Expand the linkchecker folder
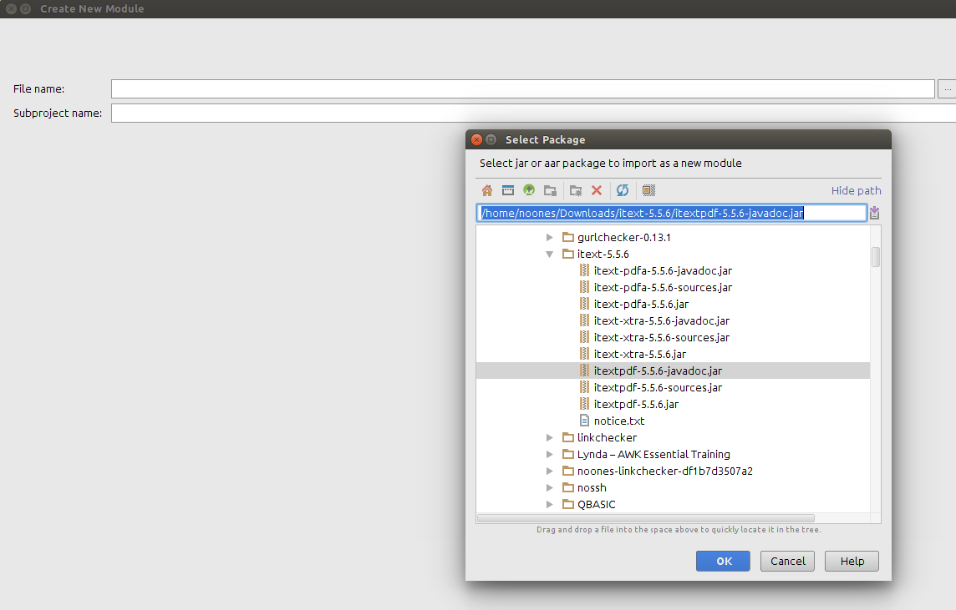Image resolution: width=956 pixels, height=610 pixels. pyautogui.click(x=549, y=438)
